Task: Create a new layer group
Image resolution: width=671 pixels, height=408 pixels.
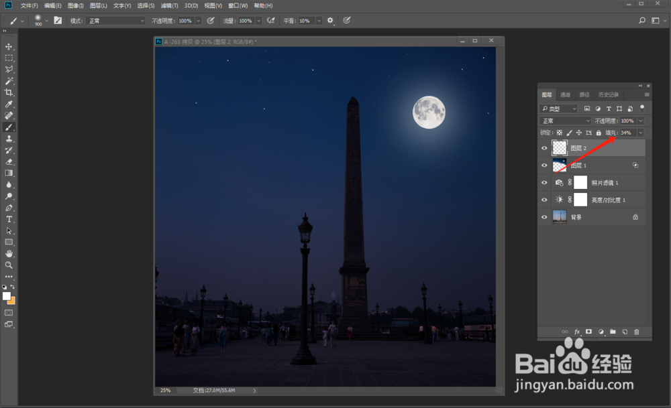Action: click(613, 332)
